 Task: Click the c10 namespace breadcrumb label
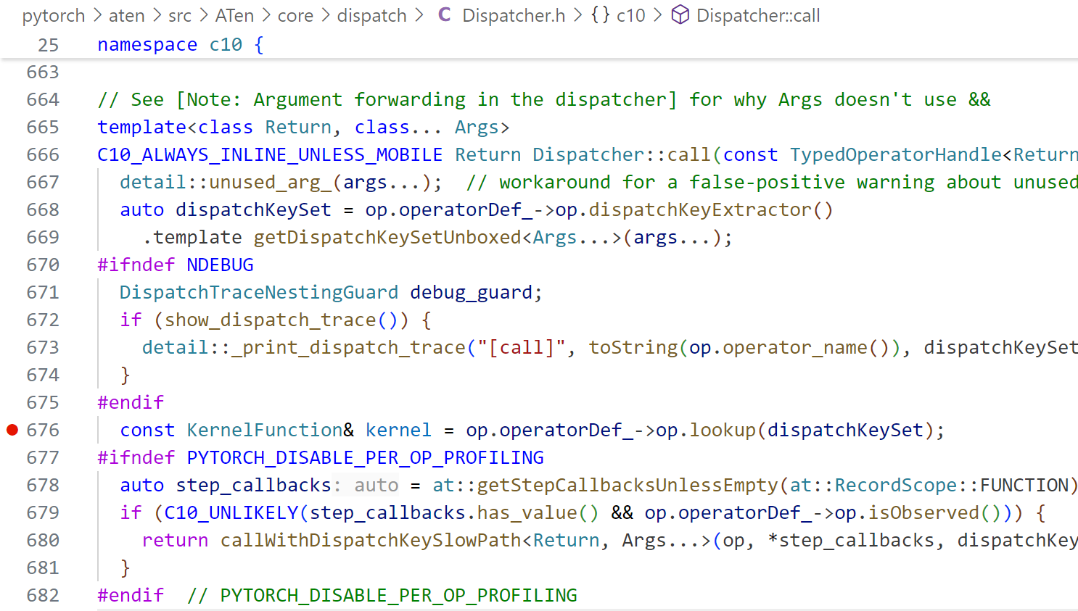click(630, 16)
